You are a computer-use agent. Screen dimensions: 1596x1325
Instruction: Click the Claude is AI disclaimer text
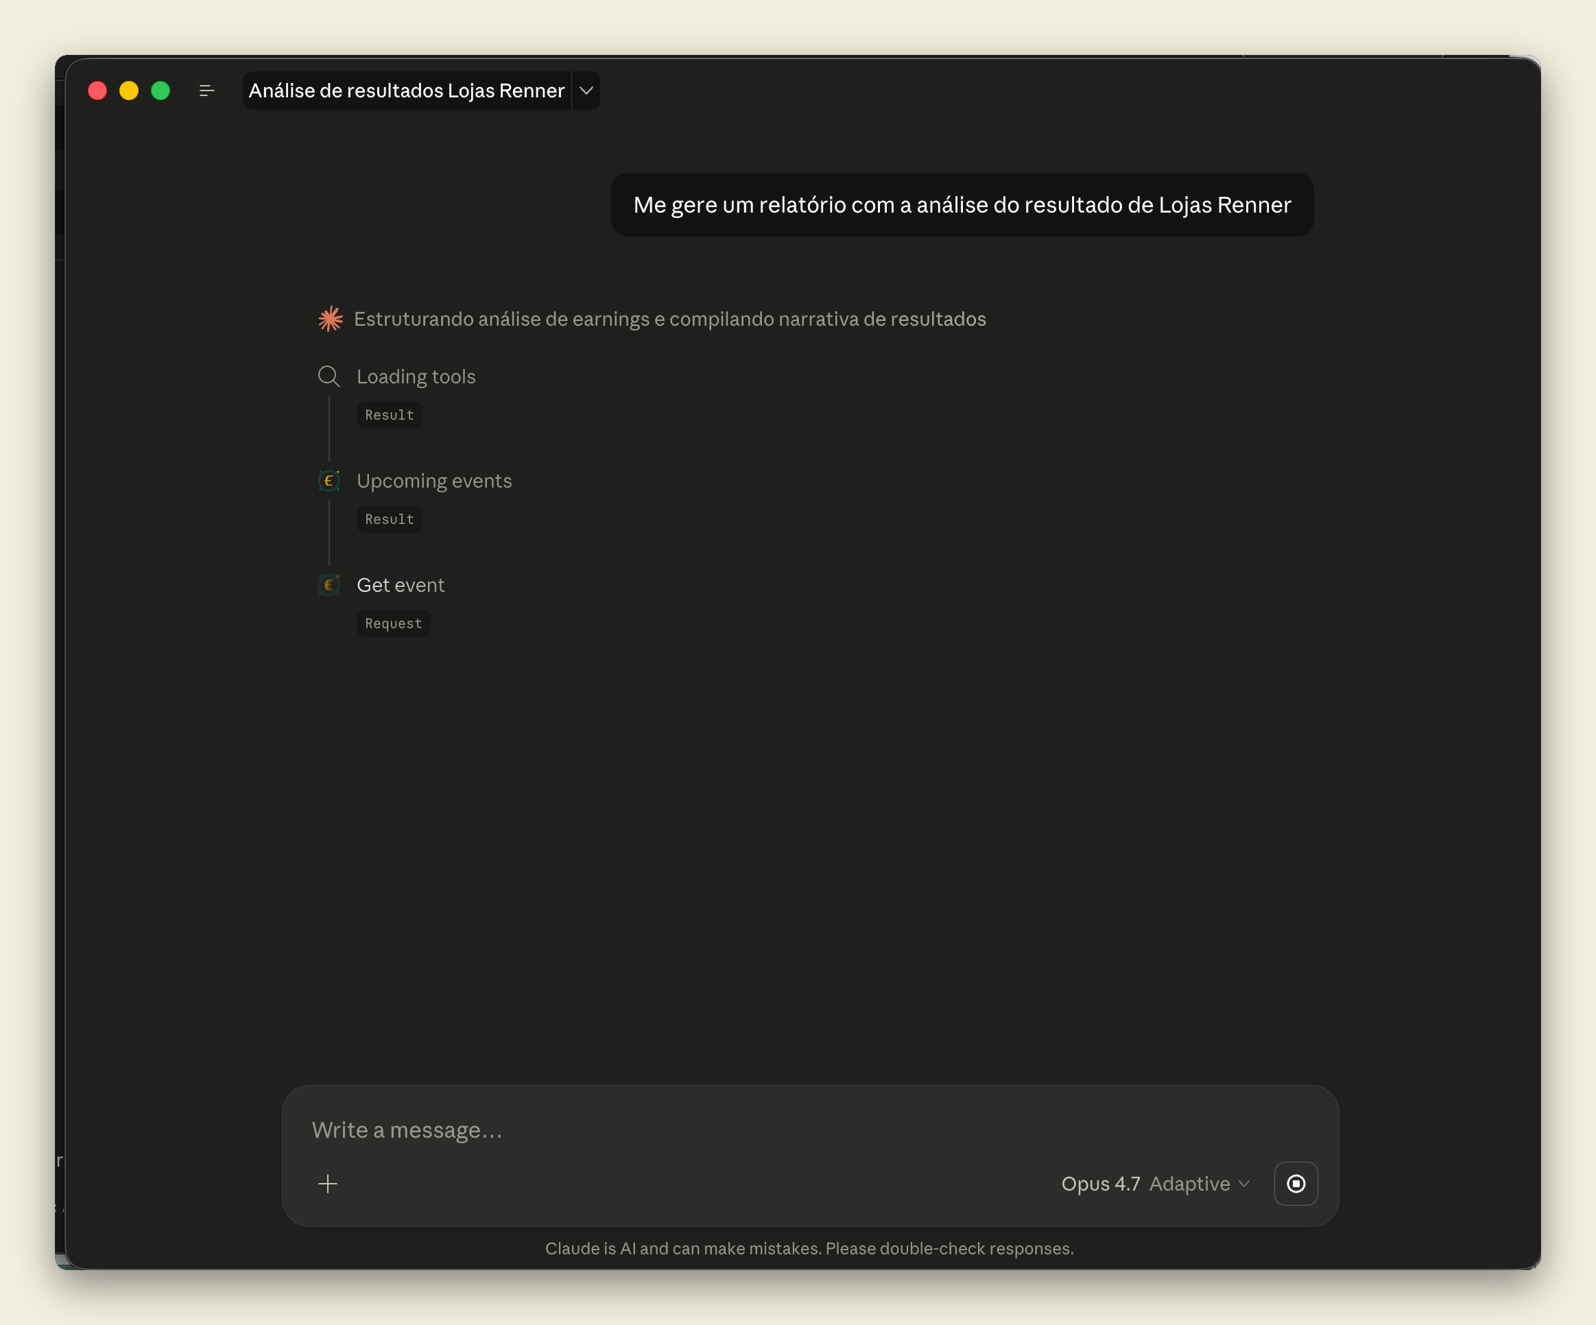coord(809,1248)
